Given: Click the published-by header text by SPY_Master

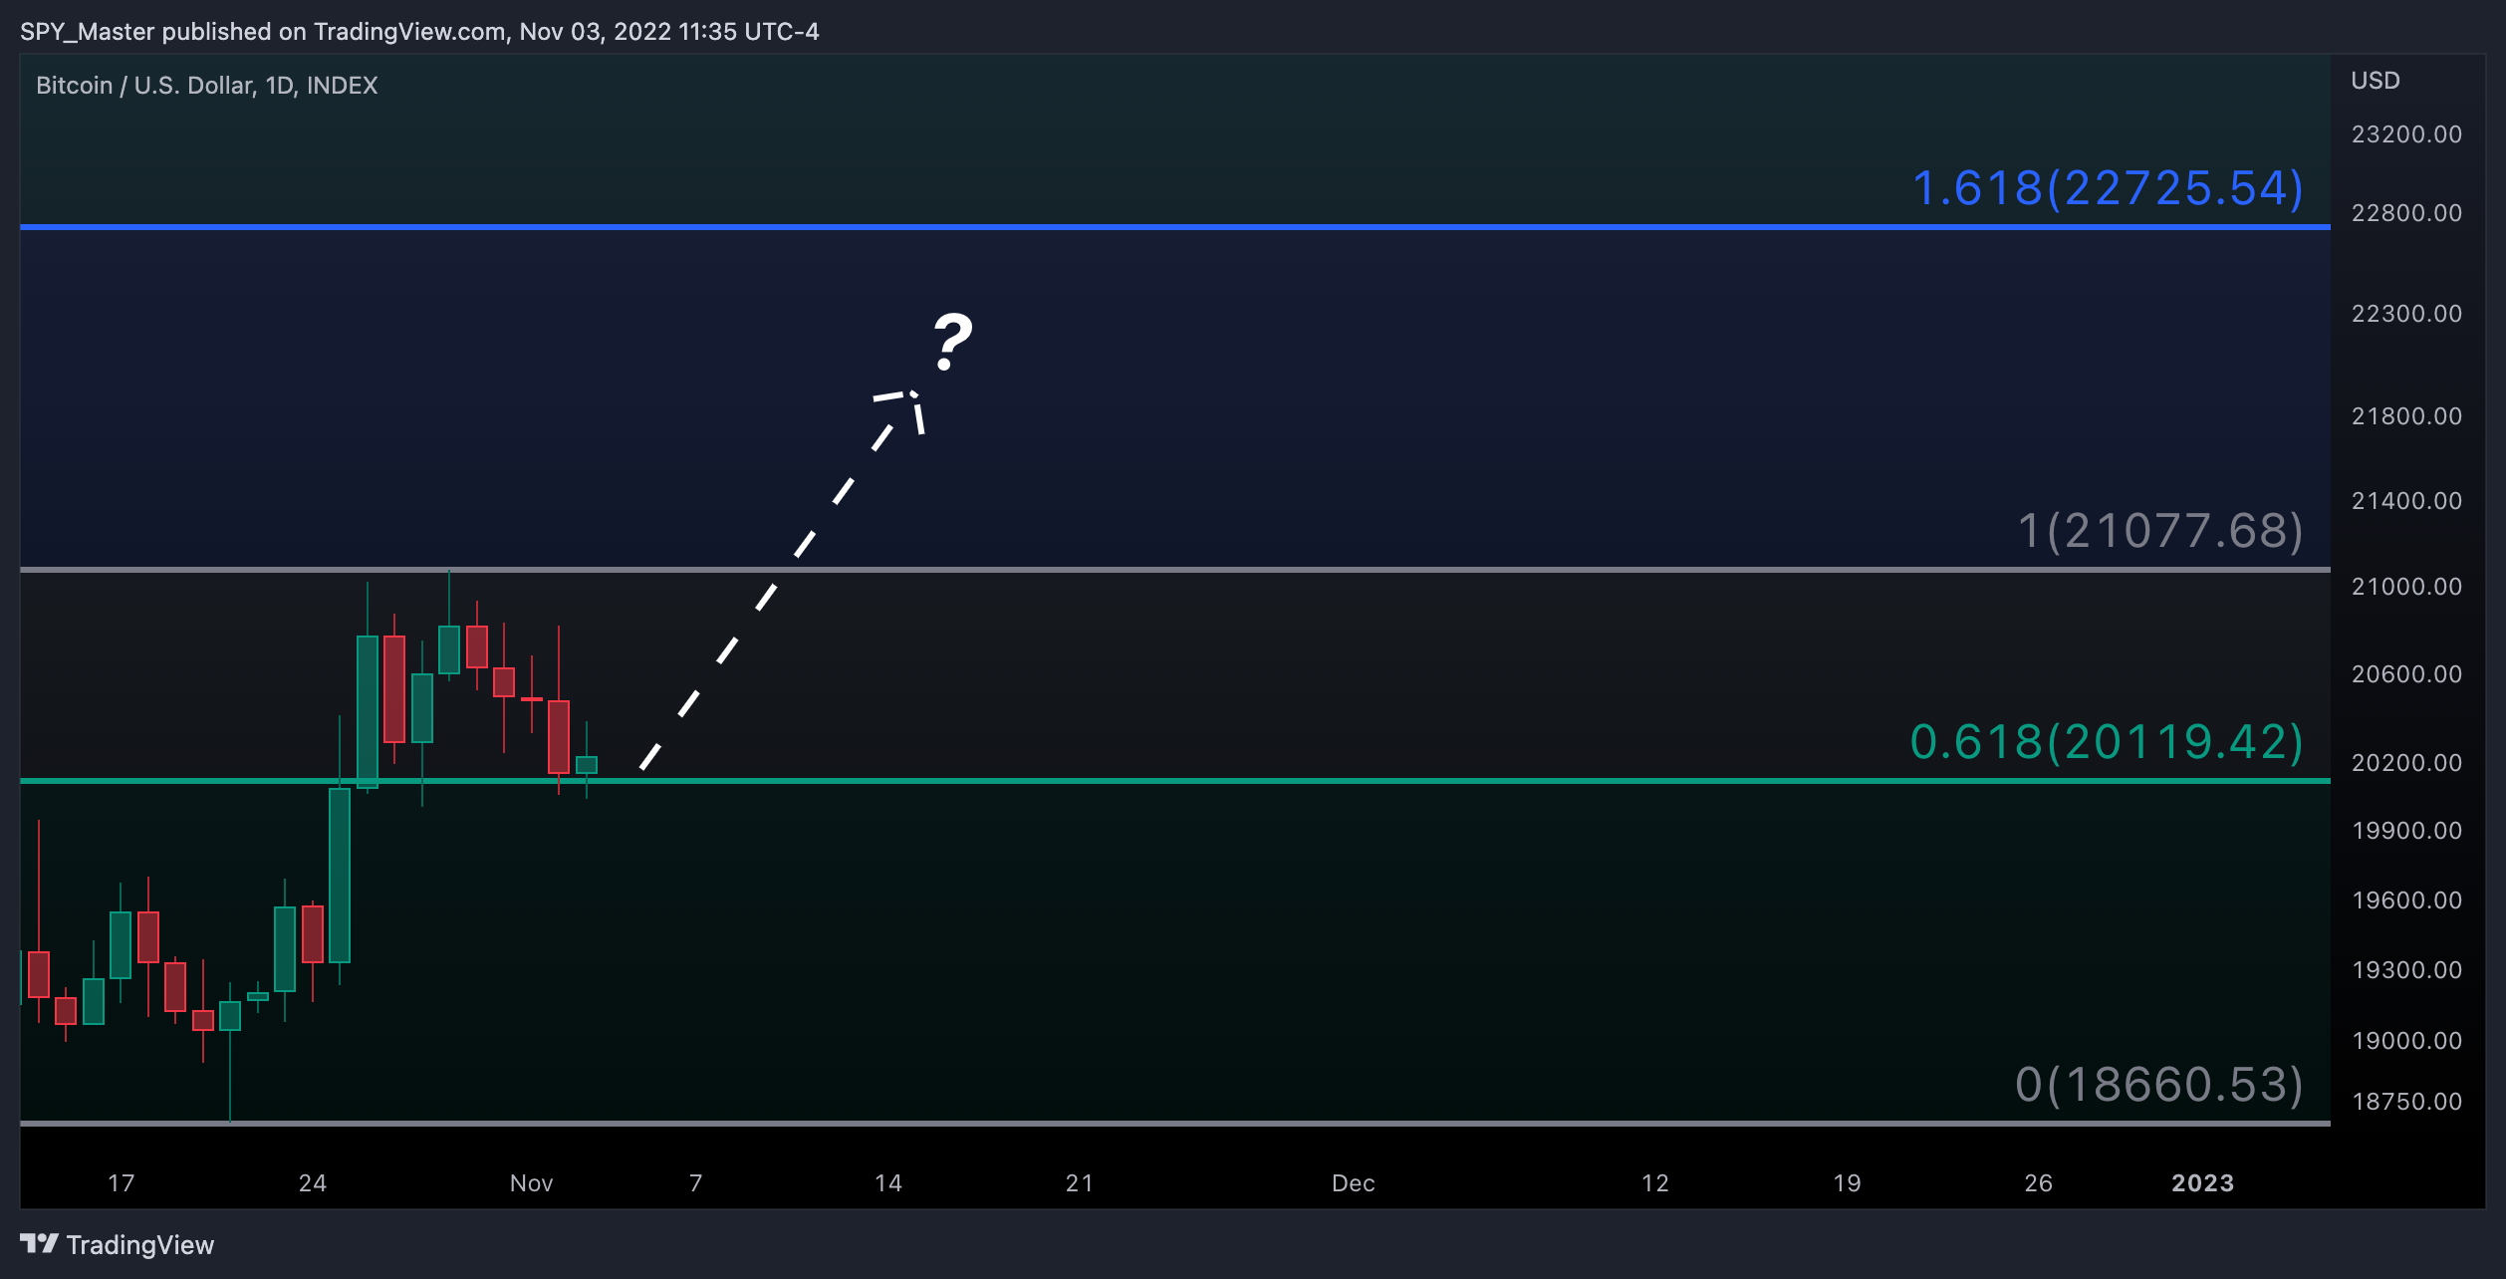Looking at the screenshot, I should (x=419, y=32).
